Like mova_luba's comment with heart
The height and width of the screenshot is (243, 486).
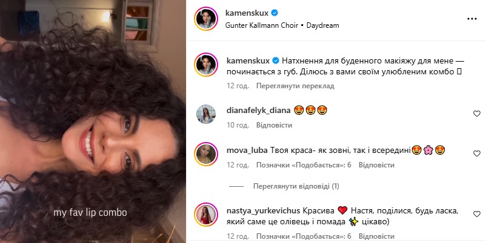477,154
